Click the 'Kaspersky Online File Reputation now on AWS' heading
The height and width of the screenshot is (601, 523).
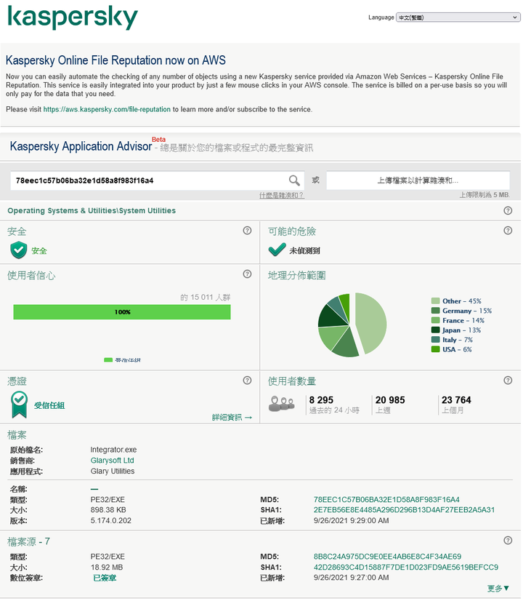click(x=115, y=60)
